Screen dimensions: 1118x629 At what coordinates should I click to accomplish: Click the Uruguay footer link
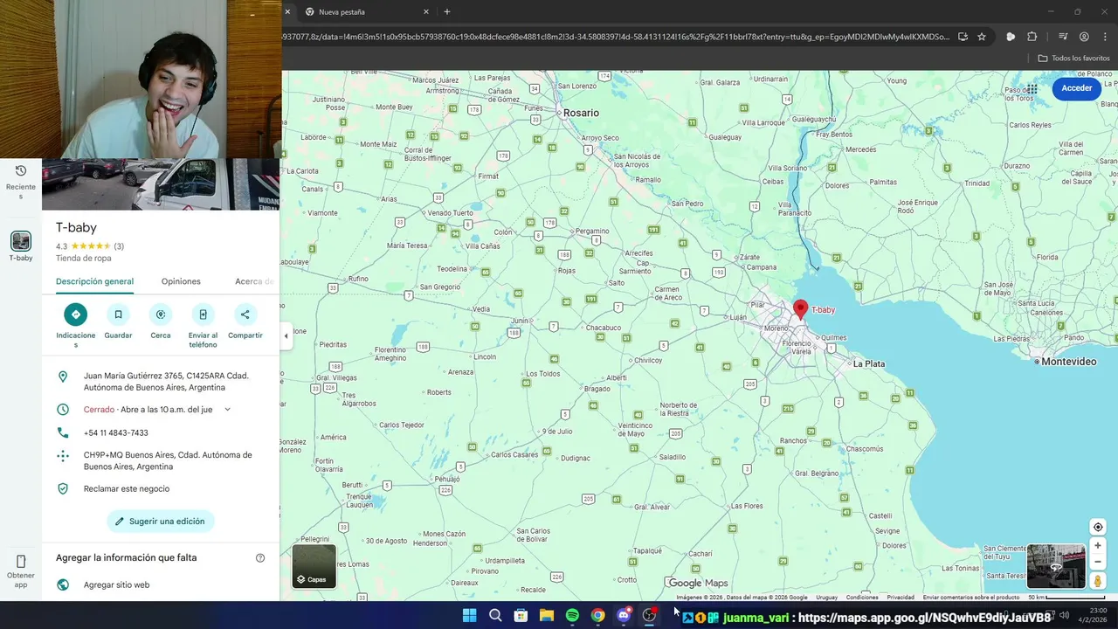[826, 598]
